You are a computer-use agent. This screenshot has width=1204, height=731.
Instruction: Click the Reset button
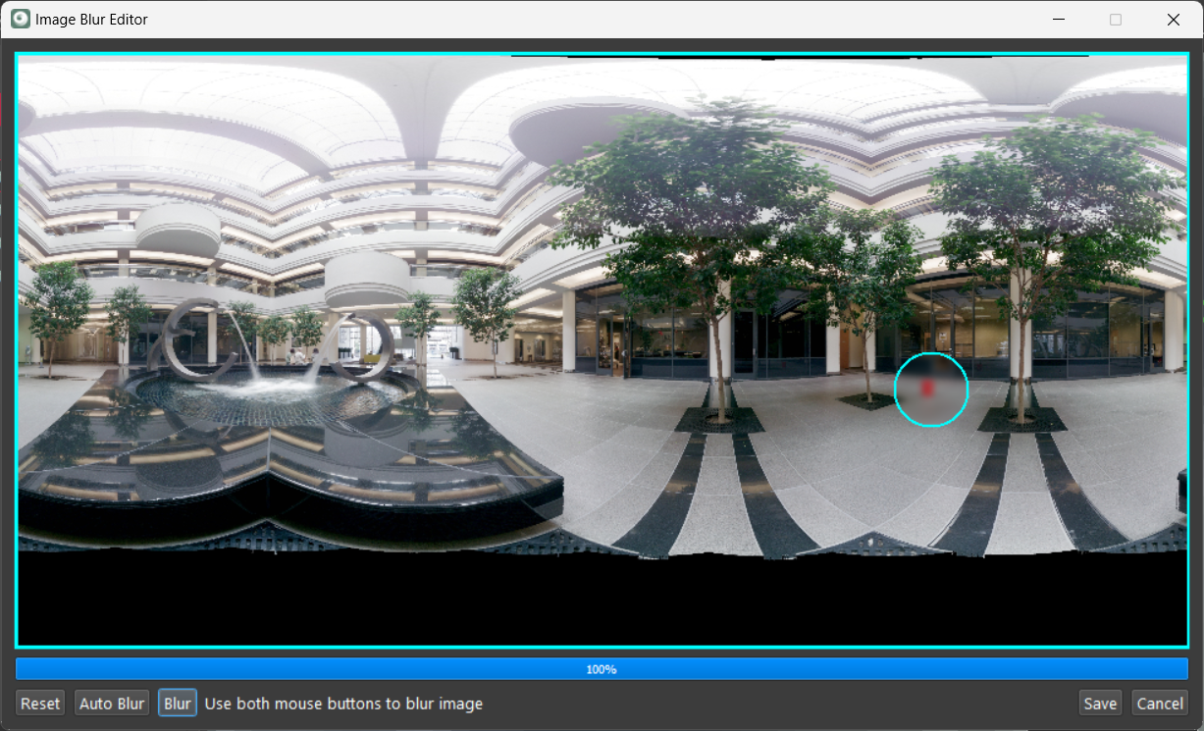(40, 704)
